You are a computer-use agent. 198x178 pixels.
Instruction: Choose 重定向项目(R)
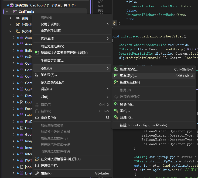click(x=72, y=31)
